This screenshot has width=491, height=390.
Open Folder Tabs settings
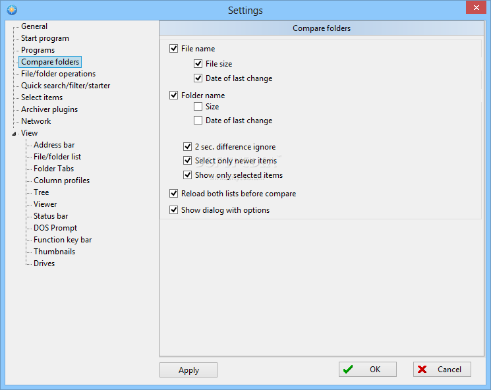tap(53, 169)
